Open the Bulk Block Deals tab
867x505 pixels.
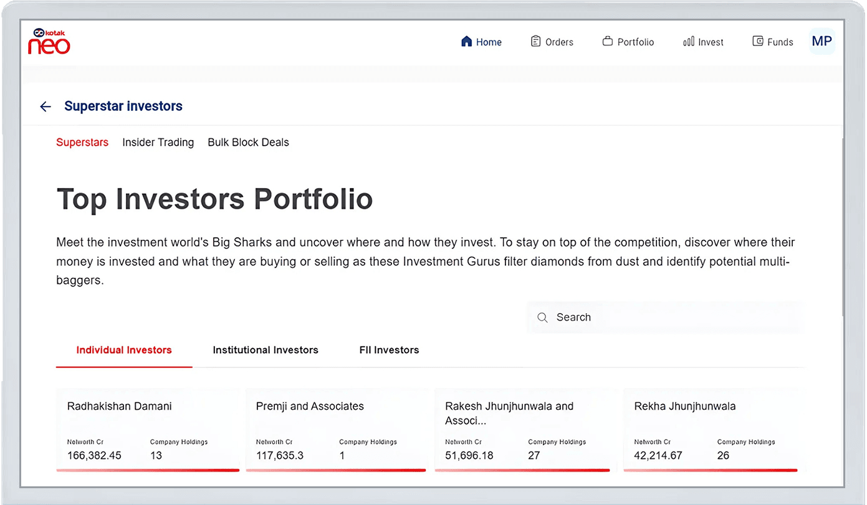pos(248,143)
